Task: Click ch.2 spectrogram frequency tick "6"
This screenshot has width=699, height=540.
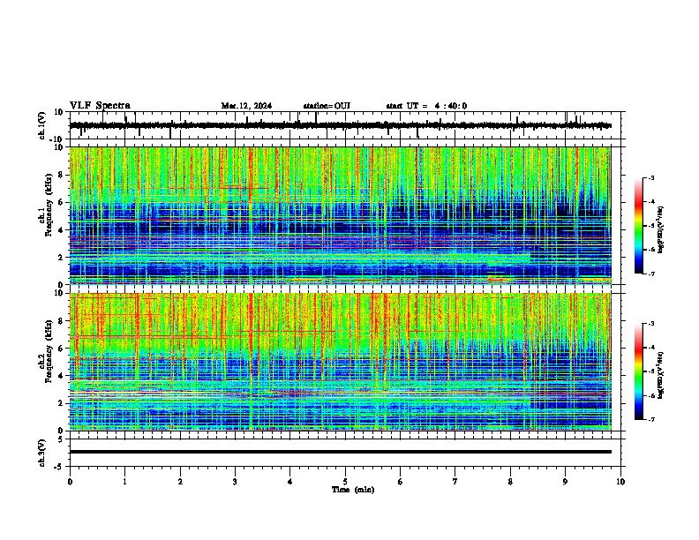Action: click(62, 349)
